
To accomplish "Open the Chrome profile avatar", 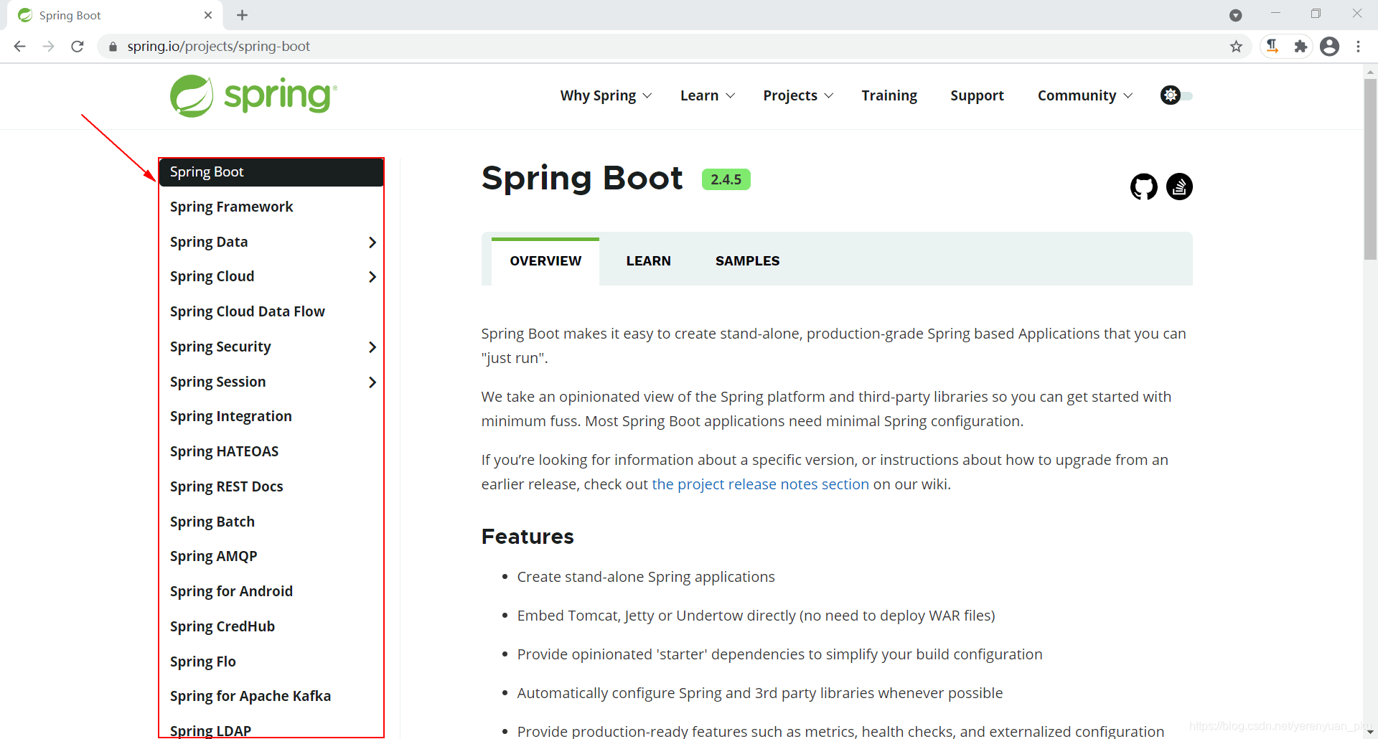I will [x=1329, y=47].
